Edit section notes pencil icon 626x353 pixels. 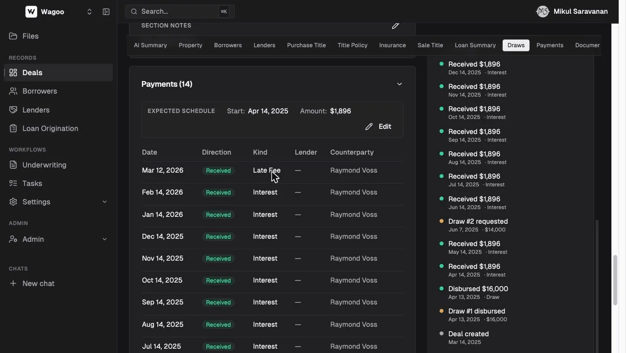point(396,26)
